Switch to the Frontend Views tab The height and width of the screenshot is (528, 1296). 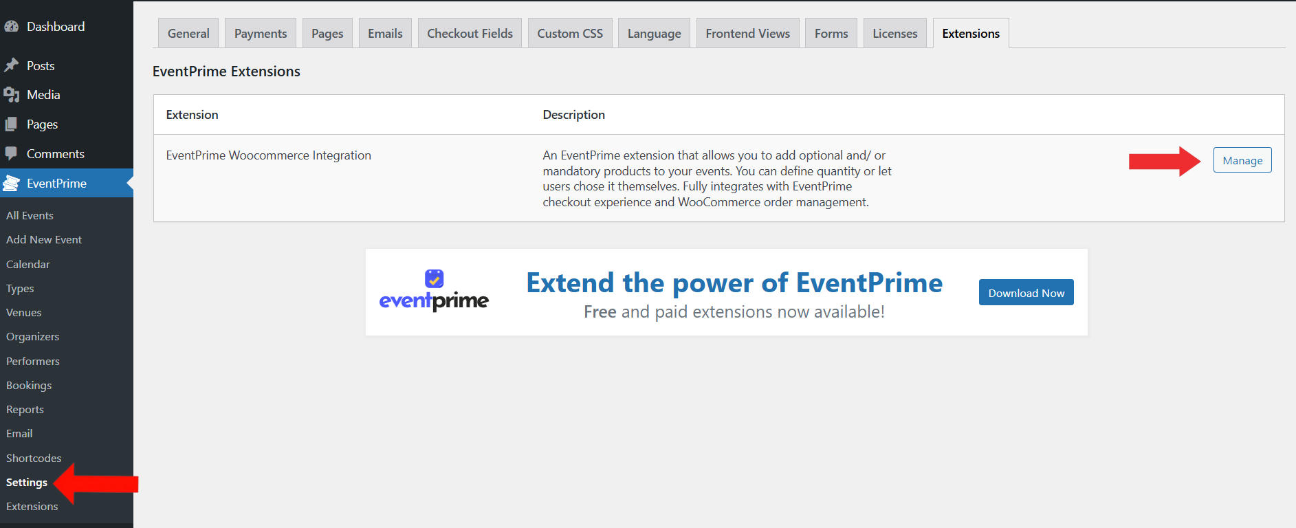point(747,33)
